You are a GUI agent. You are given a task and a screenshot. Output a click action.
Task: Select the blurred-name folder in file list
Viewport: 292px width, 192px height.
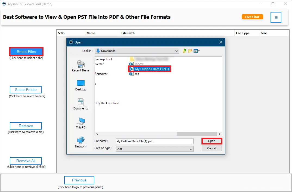[x=149, y=59]
